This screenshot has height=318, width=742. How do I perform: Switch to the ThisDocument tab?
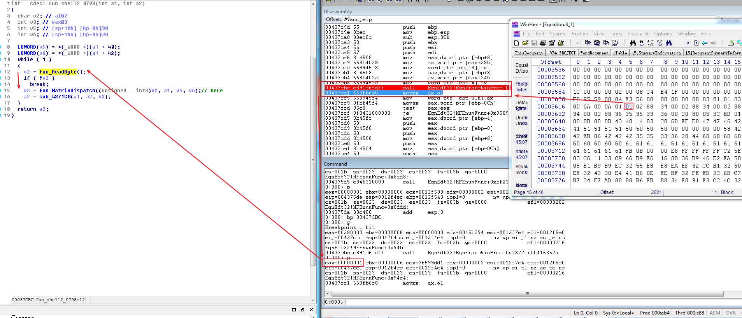tap(528, 53)
